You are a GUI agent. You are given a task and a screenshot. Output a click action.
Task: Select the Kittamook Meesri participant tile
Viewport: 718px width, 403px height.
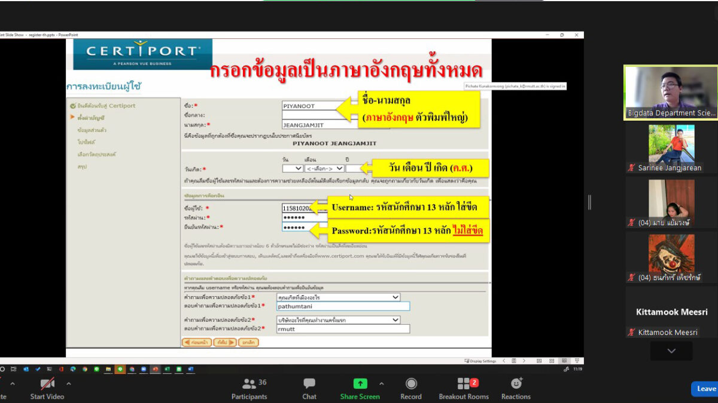pyautogui.click(x=671, y=312)
